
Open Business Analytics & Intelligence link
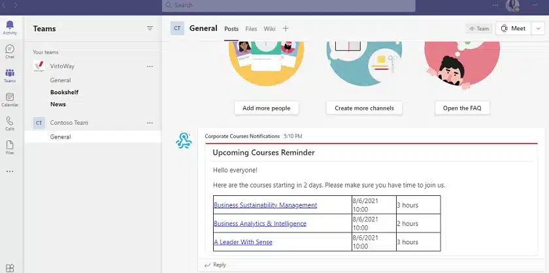click(260, 223)
